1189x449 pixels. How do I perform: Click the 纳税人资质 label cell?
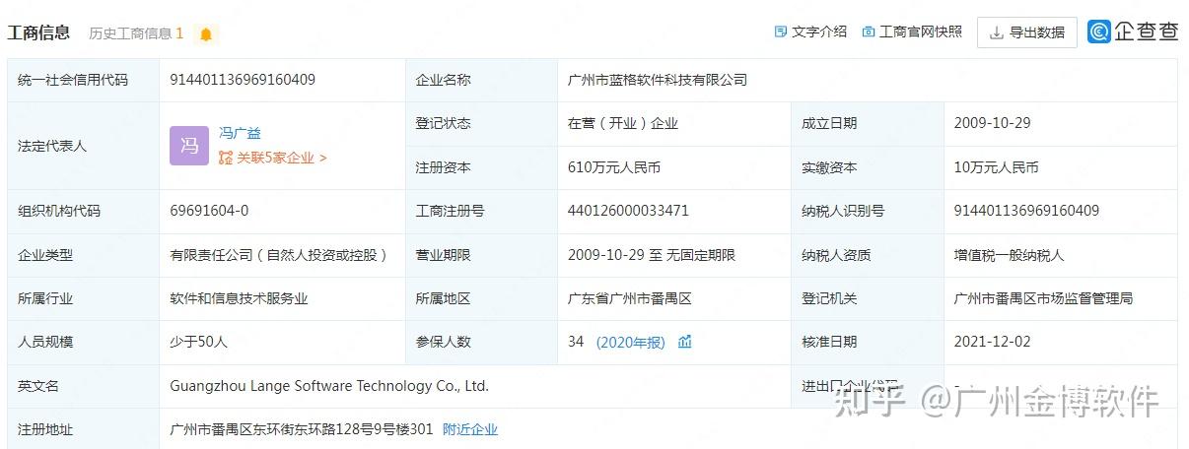pyautogui.click(x=868, y=255)
